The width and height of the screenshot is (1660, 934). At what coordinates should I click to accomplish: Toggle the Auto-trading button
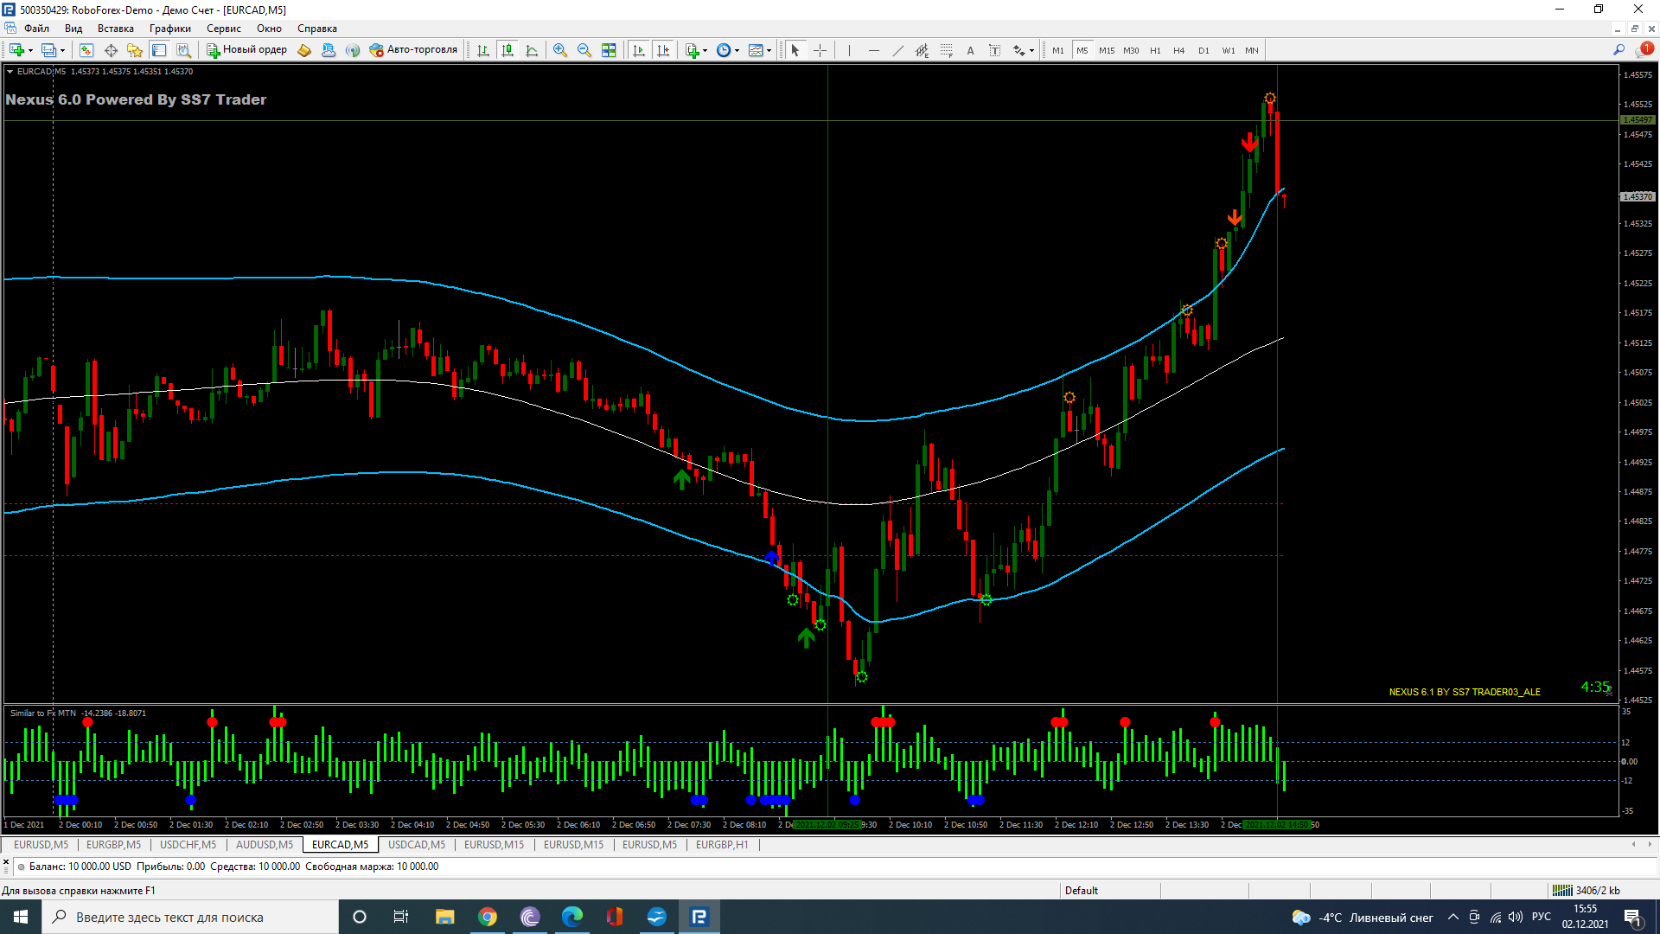pos(413,50)
